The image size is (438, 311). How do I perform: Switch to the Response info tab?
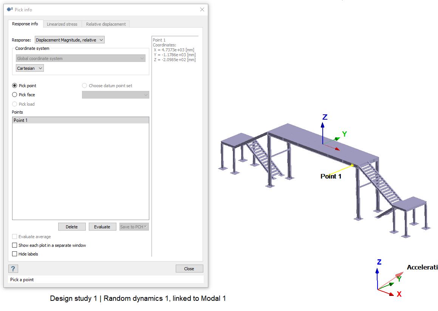click(x=25, y=24)
